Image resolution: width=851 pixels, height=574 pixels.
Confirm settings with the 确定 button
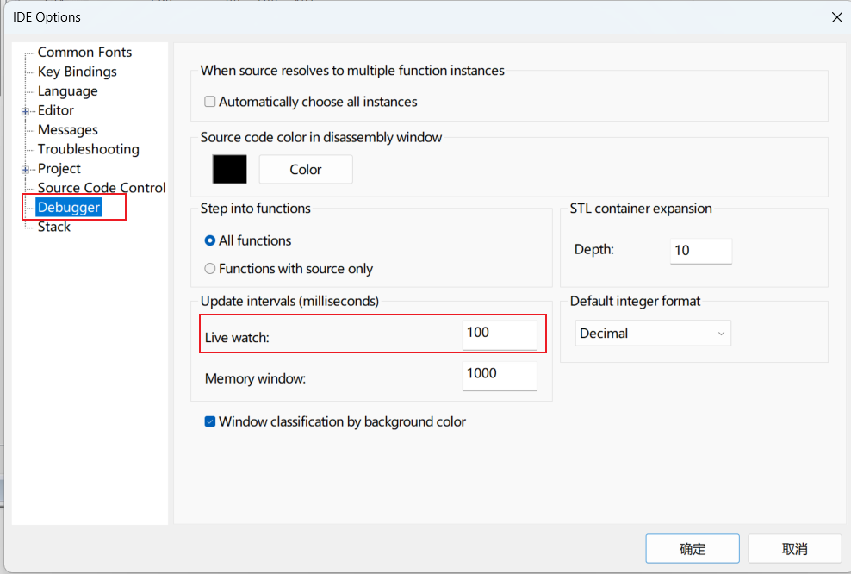tap(692, 548)
